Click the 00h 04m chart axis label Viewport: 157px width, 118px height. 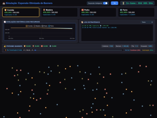pos(42,38)
